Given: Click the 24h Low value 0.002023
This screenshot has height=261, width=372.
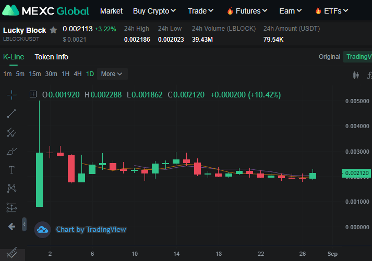Looking at the screenshot, I should (171, 40).
